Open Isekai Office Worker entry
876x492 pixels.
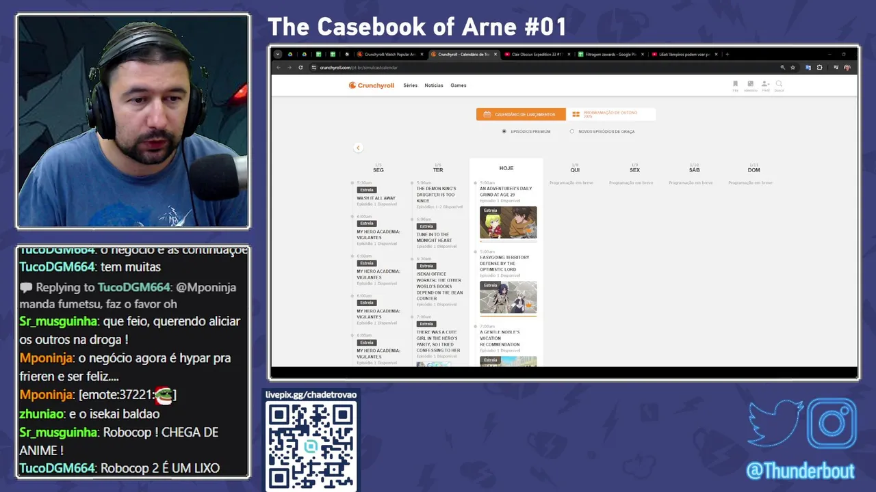pyautogui.click(x=439, y=286)
